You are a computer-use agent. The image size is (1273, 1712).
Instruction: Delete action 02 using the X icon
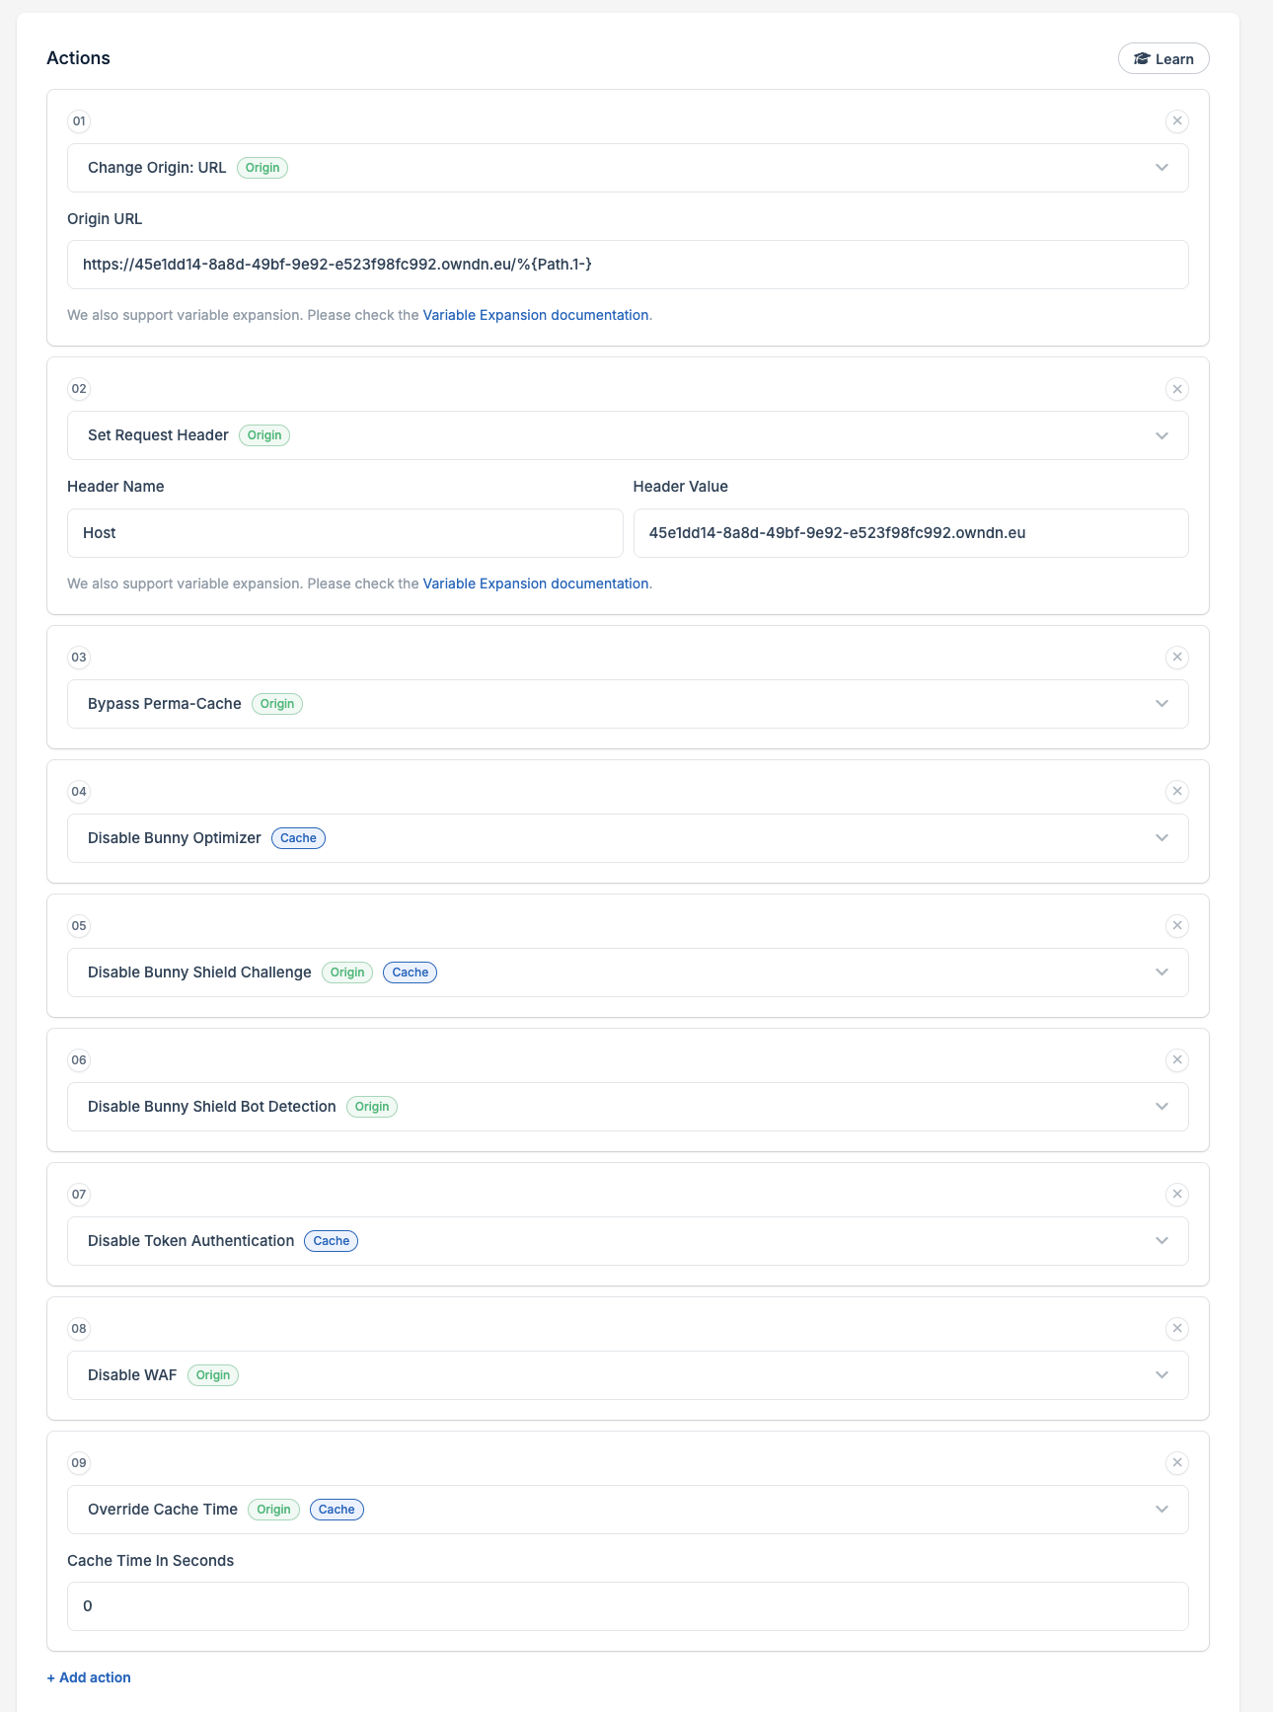pos(1176,389)
